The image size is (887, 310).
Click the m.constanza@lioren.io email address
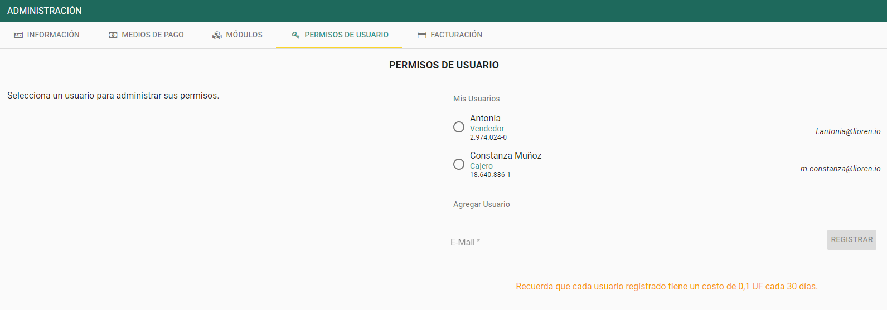pyautogui.click(x=841, y=169)
